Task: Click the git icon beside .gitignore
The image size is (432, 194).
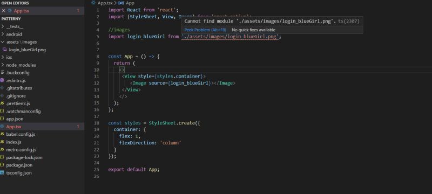Action: [2, 96]
